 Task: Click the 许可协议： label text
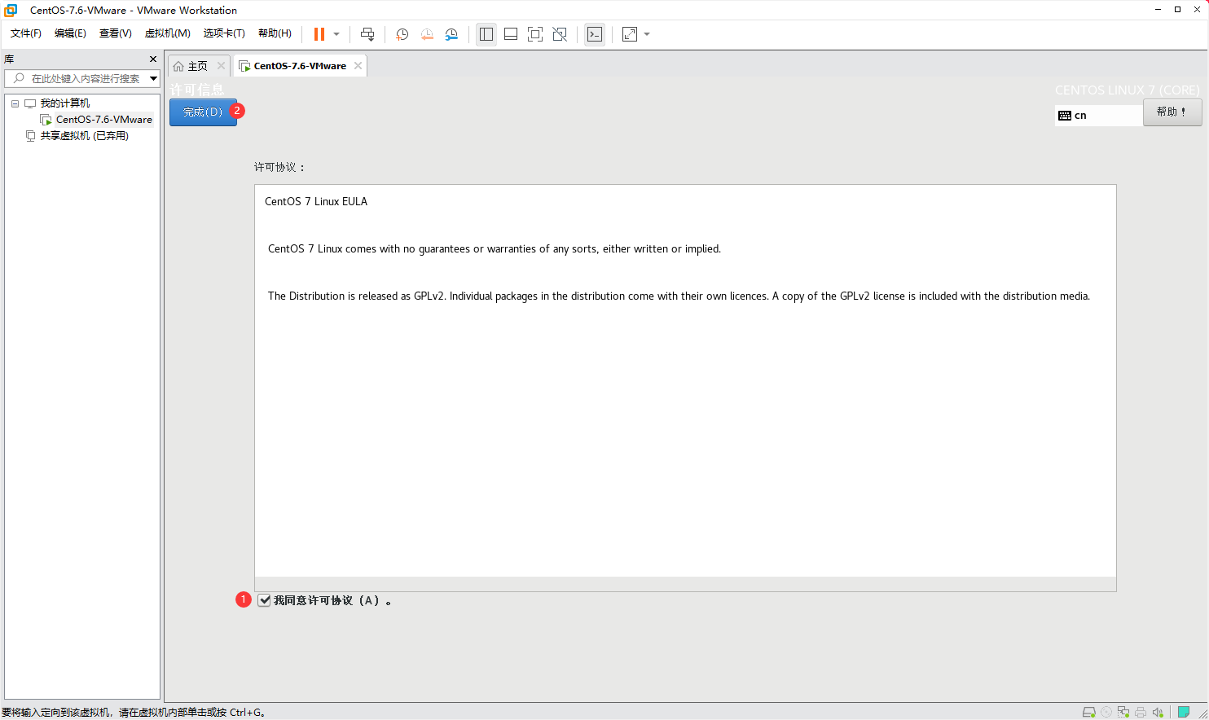(x=279, y=167)
